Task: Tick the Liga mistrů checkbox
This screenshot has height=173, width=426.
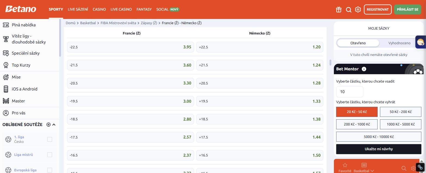Action: click(50, 155)
